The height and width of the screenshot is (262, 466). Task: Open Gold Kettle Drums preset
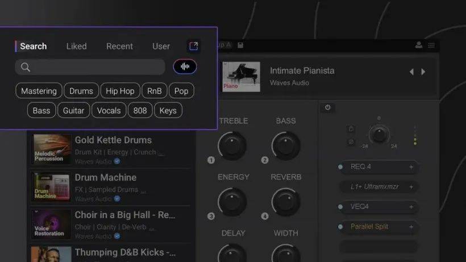(111, 149)
